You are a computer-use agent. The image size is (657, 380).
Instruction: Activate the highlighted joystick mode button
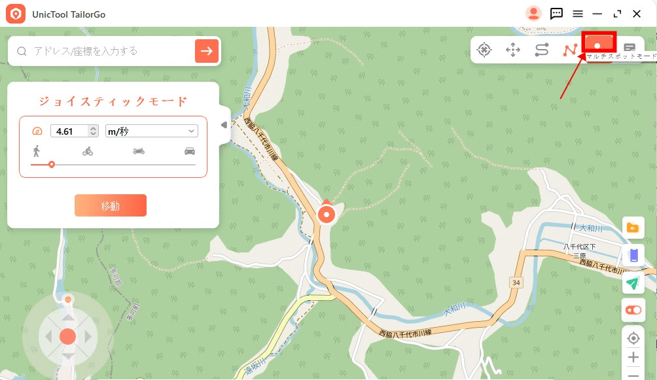[x=599, y=43]
